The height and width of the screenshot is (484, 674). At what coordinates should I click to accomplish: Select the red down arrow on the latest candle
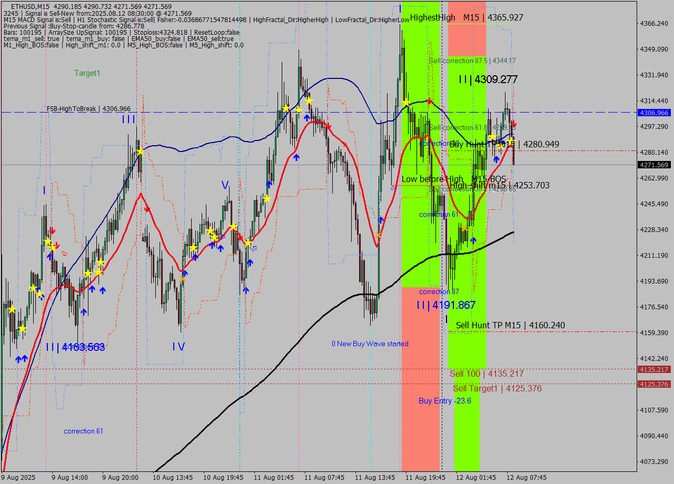pyautogui.click(x=514, y=124)
